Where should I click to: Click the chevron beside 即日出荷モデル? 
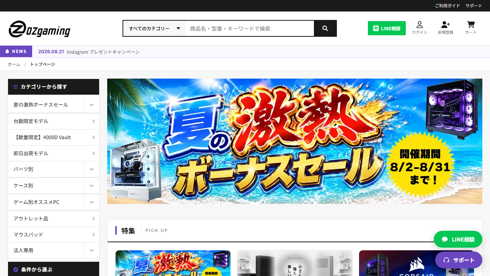94,153
